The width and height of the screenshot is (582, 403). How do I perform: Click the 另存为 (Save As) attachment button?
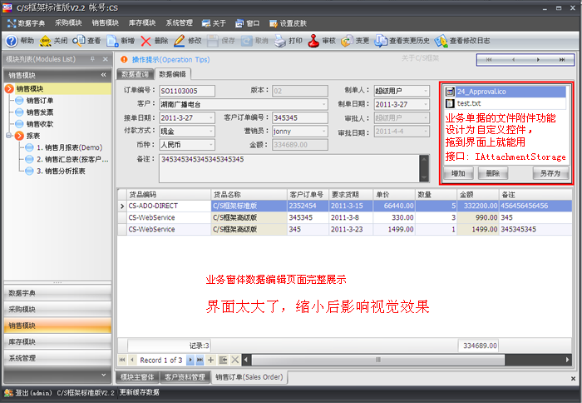point(550,173)
